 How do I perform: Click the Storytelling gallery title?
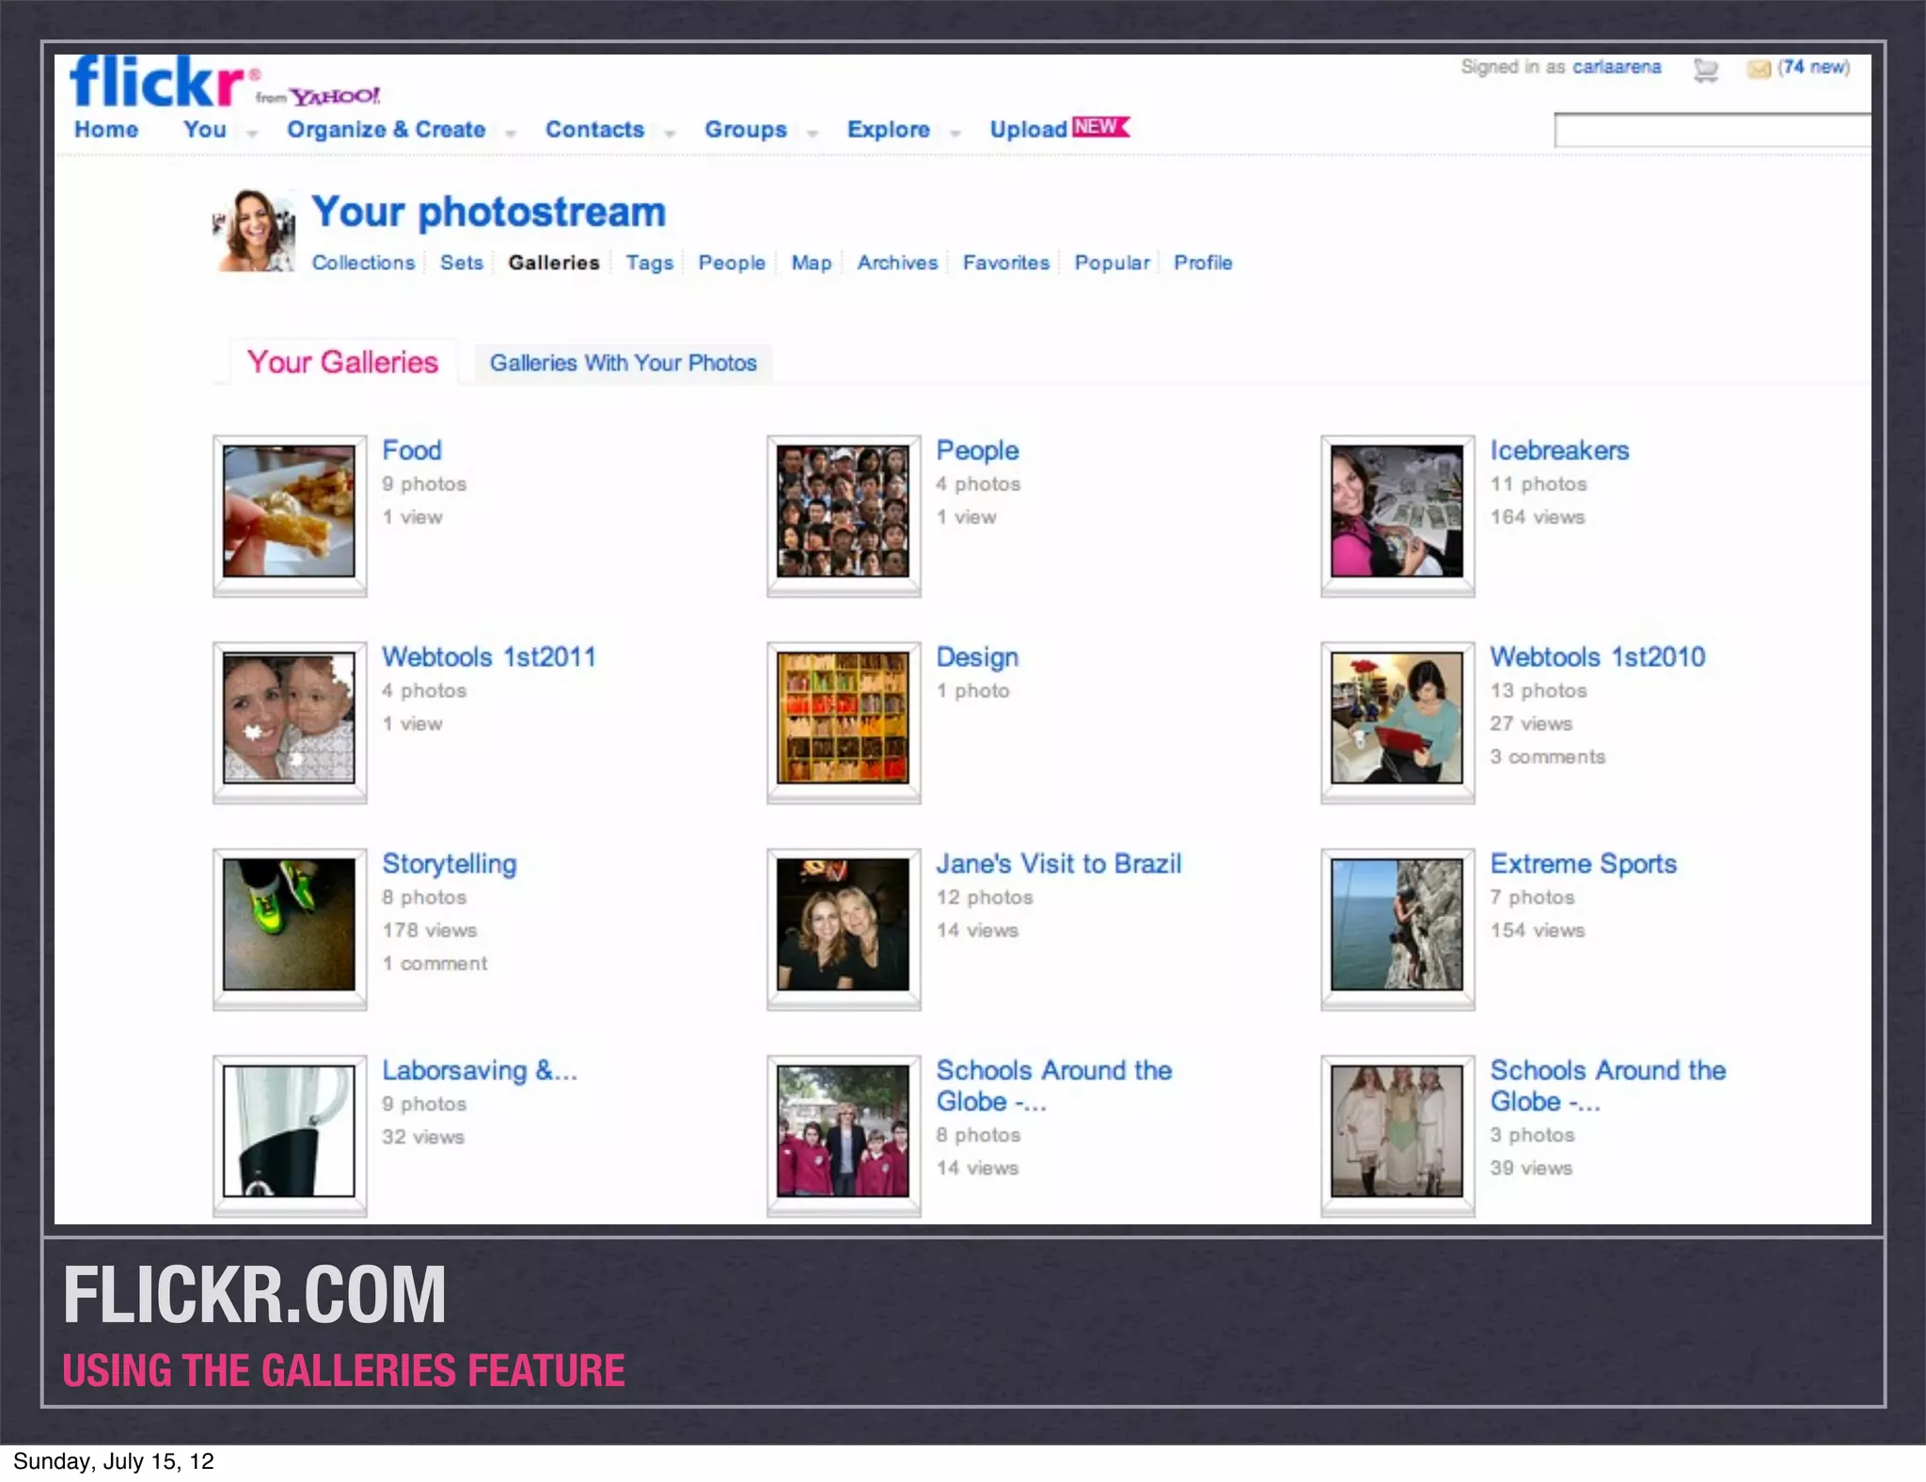tap(450, 864)
